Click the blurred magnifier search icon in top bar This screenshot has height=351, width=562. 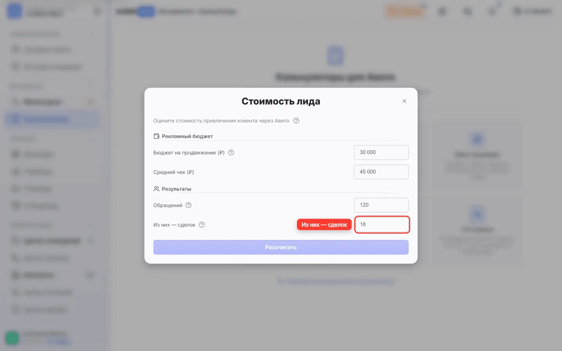467,11
